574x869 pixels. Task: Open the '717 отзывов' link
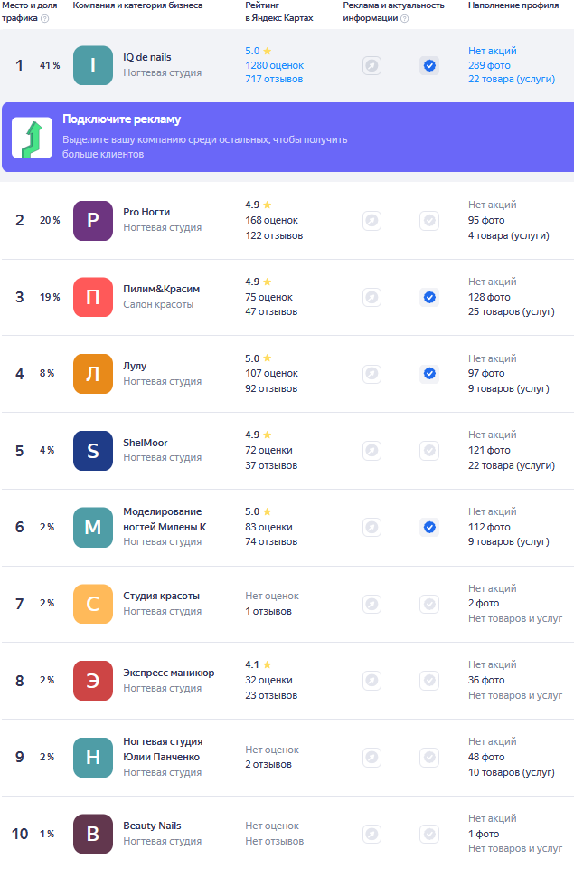pyautogui.click(x=274, y=80)
